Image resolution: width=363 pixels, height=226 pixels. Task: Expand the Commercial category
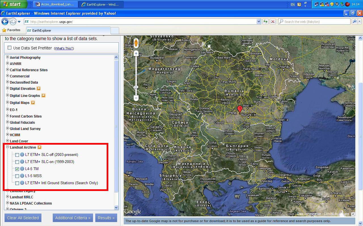tap(8, 76)
